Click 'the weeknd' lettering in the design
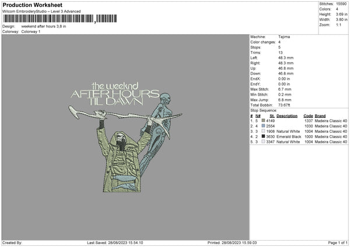350x247 pixels. click(x=115, y=86)
